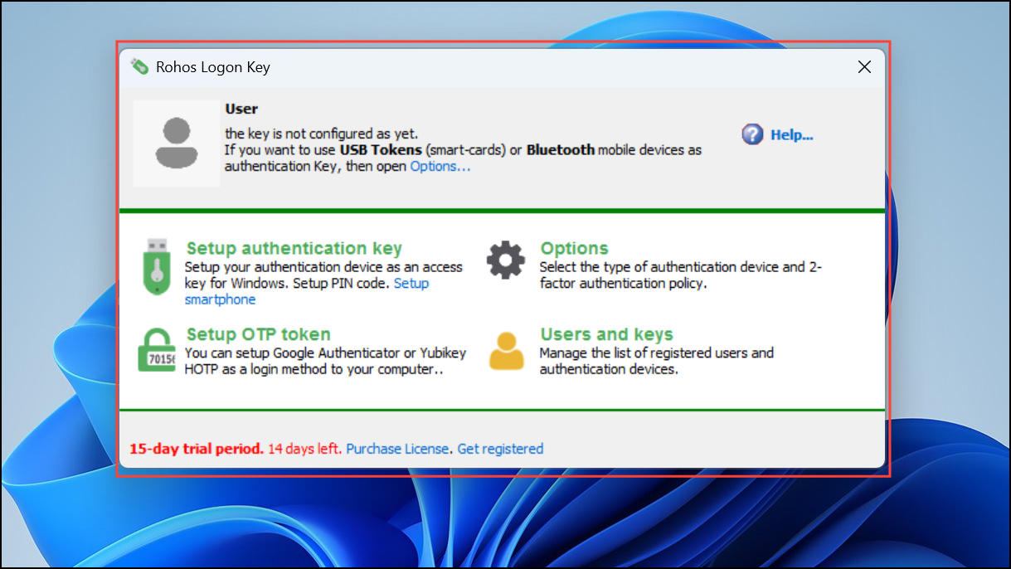Screen dimensions: 1011x569
Task: Open the Purchase License link
Action: [x=397, y=449]
